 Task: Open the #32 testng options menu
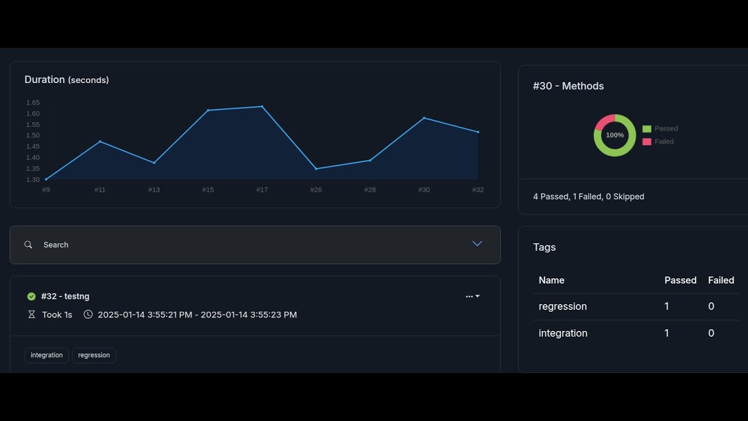pyautogui.click(x=473, y=296)
